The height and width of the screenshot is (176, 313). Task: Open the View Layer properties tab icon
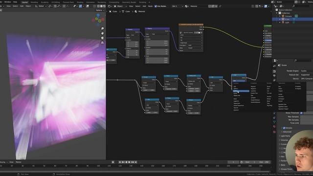[x=274, y=80]
